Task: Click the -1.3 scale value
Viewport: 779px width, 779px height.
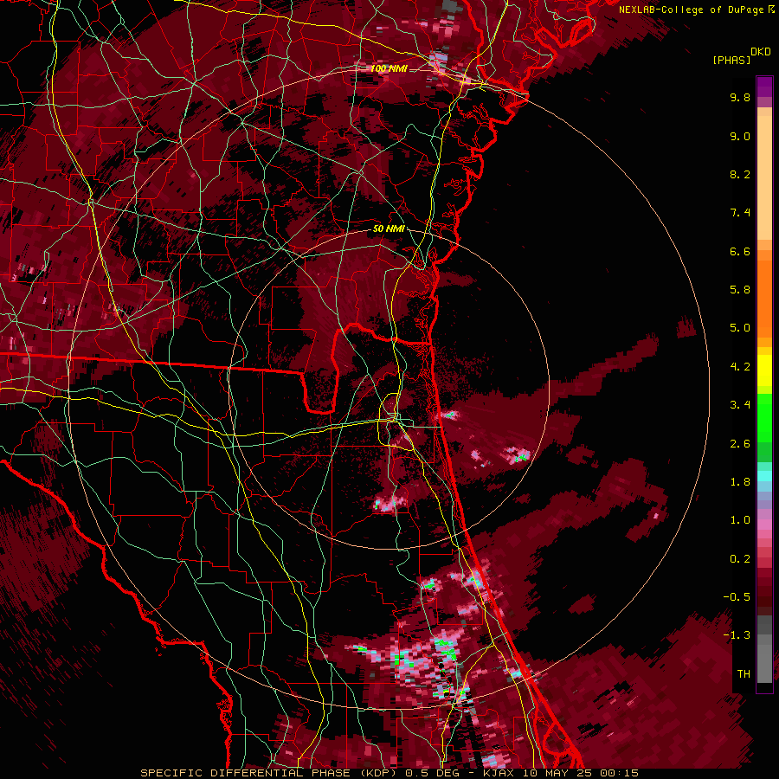Action: pyautogui.click(x=737, y=635)
